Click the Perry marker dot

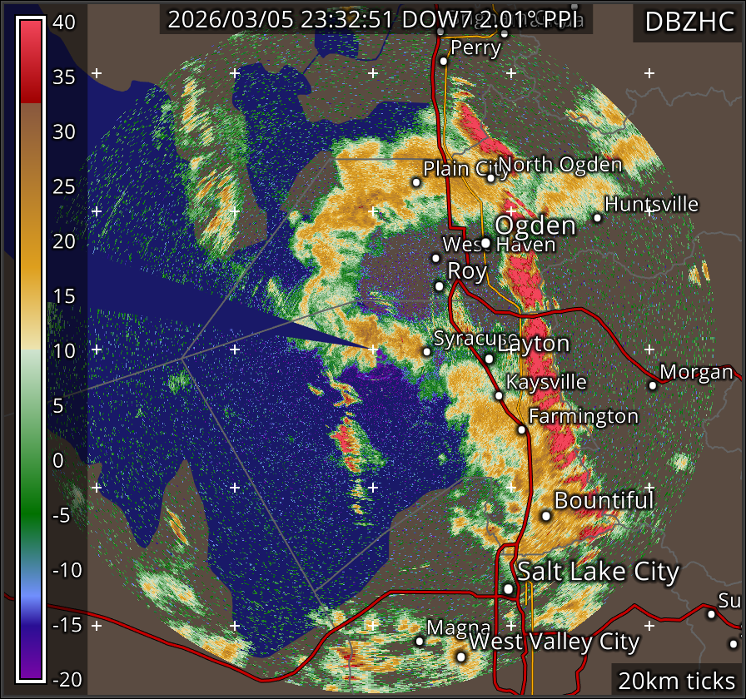click(444, 60)
